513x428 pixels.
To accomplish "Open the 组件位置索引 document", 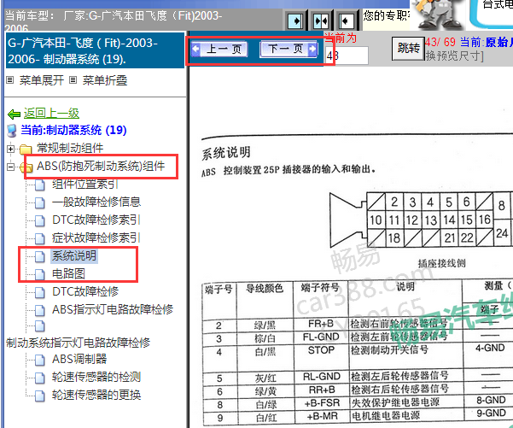I will 85,185.
